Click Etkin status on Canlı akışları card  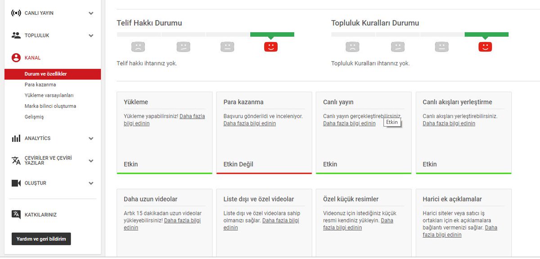pos(430,164)
